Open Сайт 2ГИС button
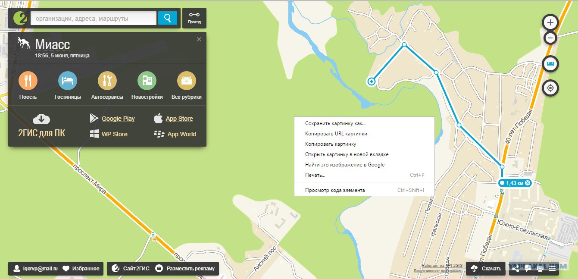The width and height of the screenshot is (578, 279). click(x=131, y=269)
